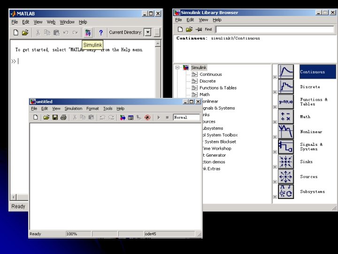Select the Subsystems block library icon
338x254 pixels.
point(285,191)
